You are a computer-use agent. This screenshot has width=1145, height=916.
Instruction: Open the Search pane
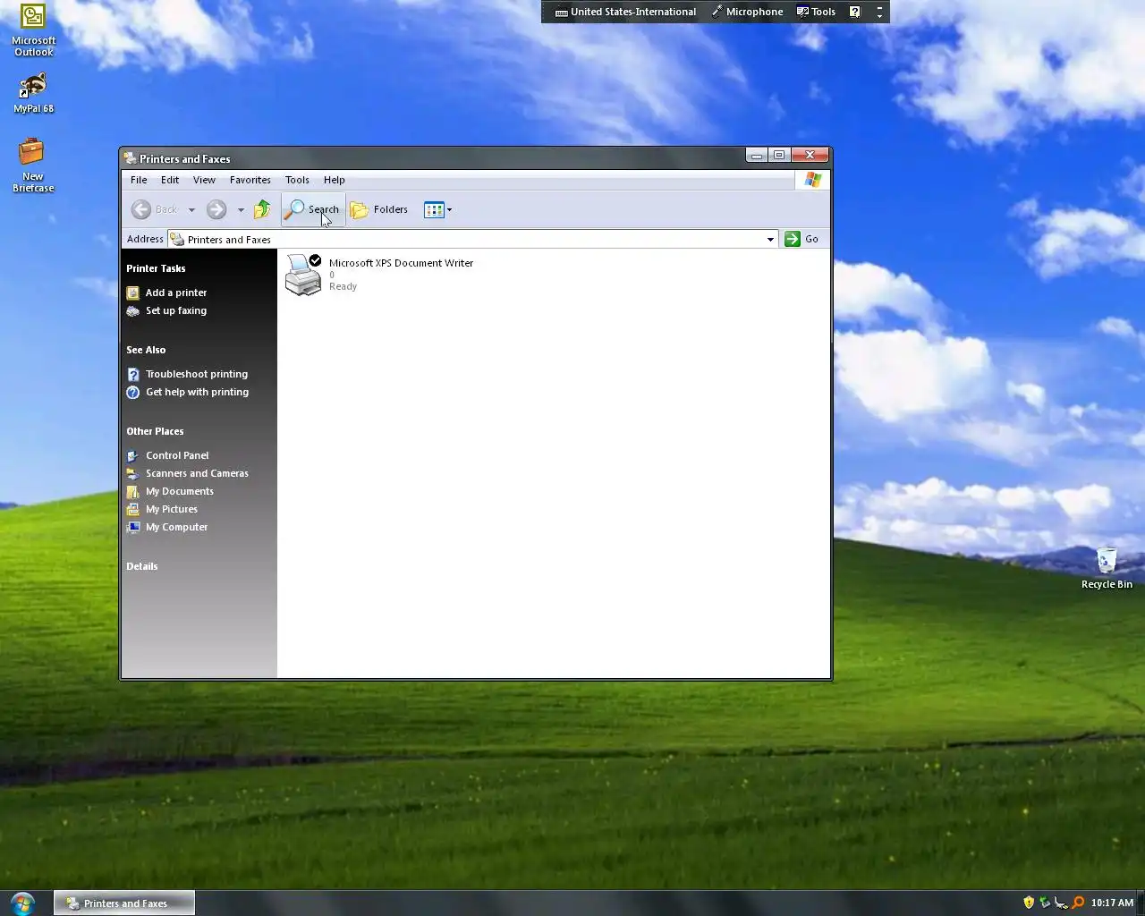click(x=312, y=209)
